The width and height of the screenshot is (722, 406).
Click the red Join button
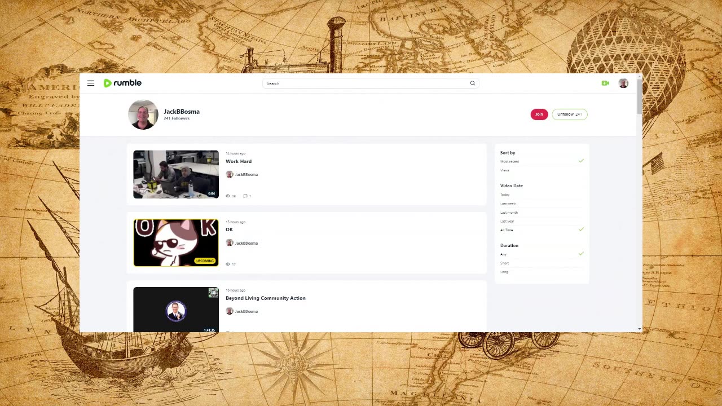coord(539,114)
